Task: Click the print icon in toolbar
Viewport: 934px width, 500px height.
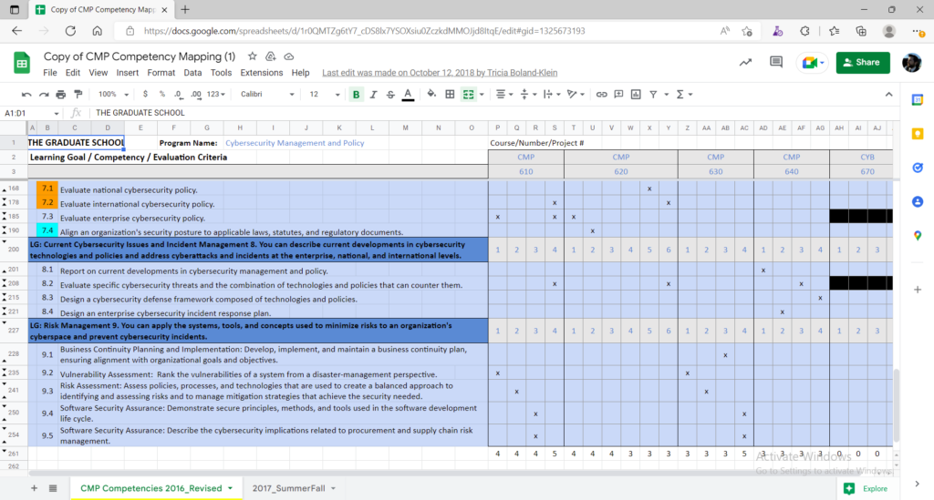Action: 60,94
